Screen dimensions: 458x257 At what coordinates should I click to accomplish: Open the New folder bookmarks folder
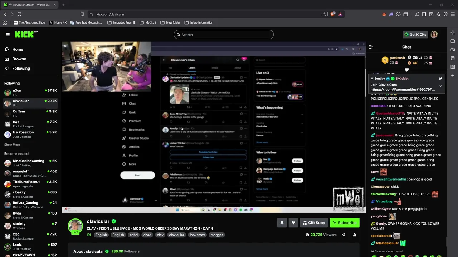(170, 22)
